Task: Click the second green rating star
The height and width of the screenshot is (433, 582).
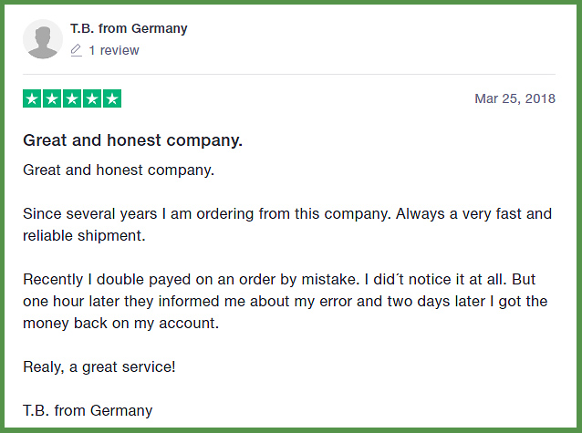Action: point(52,98)
